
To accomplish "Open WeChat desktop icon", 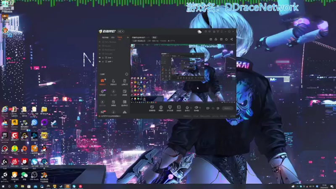I will [24, 175].
